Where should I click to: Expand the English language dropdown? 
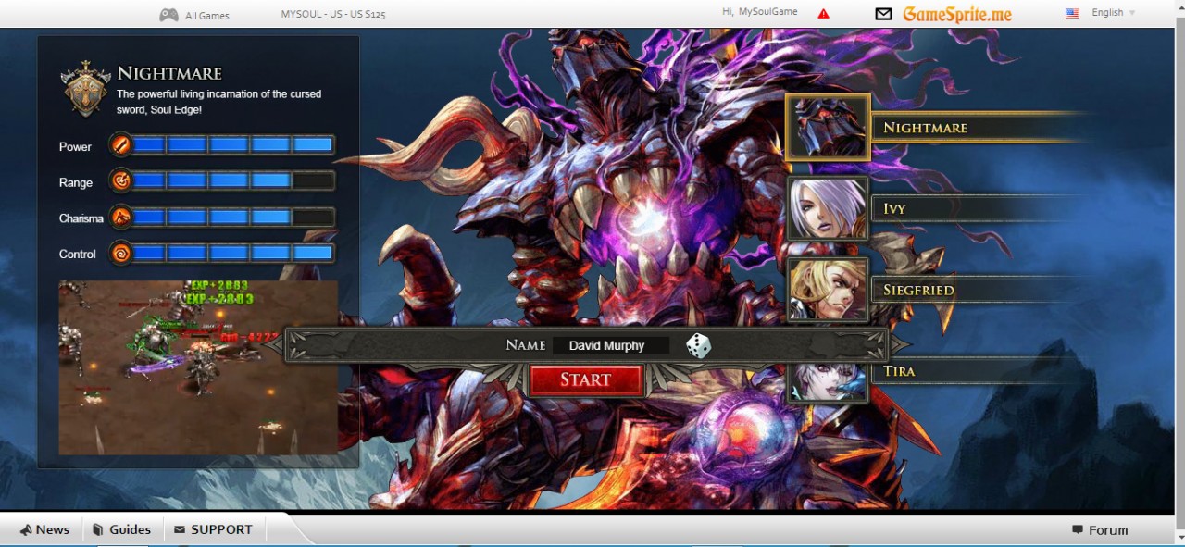[x=1114, y=13]
